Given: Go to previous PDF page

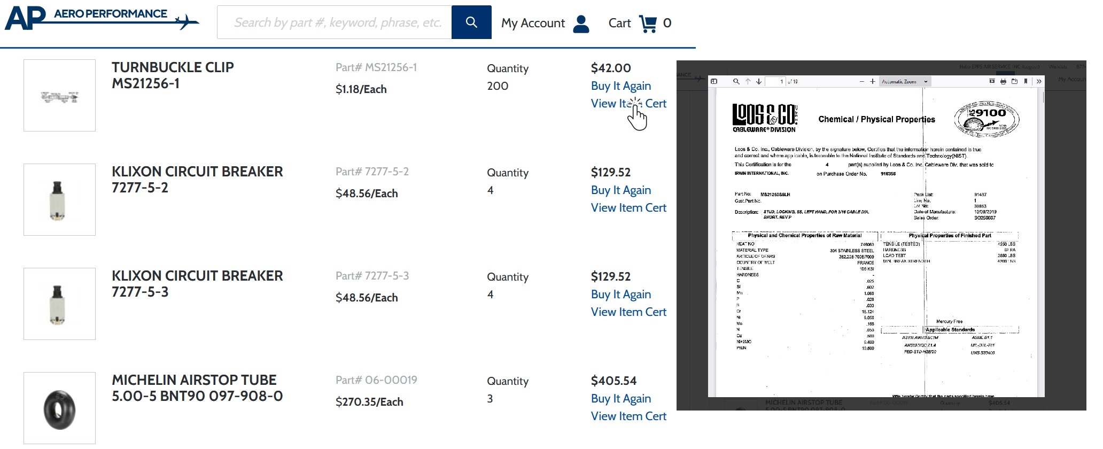Looking at the screenshot, I should click(748, 81).
